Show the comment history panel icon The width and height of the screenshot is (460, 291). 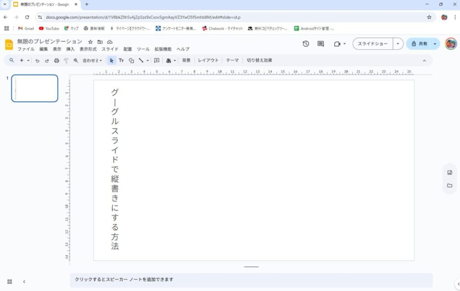pyautogui.click(x=321, y=44)
